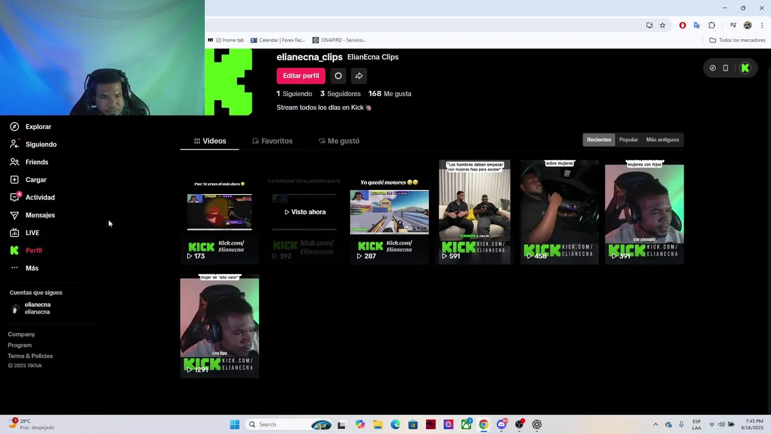Switch to Videos tab
771x434 pixels.
point(210,141)
